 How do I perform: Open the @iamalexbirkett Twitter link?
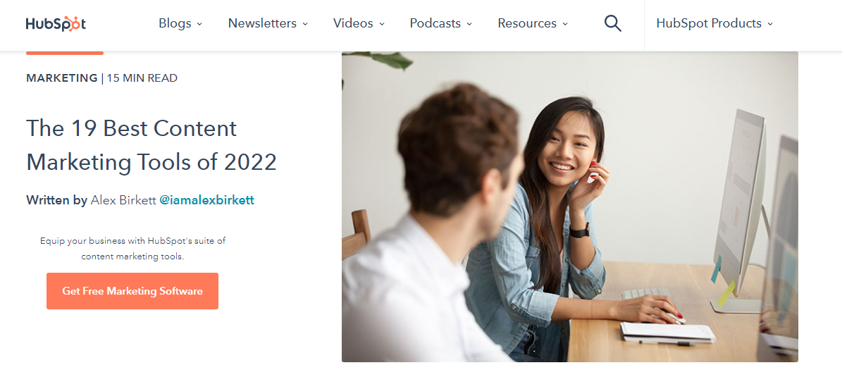click(x=206, y=200)
